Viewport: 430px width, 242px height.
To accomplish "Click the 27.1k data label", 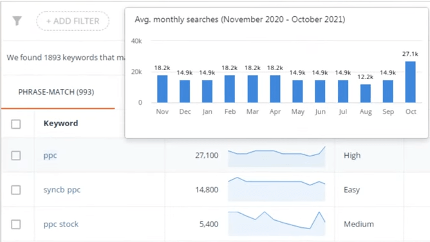I will coord(410,54).
